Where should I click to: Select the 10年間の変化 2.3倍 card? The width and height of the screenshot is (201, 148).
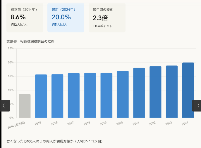click(107, 18)
